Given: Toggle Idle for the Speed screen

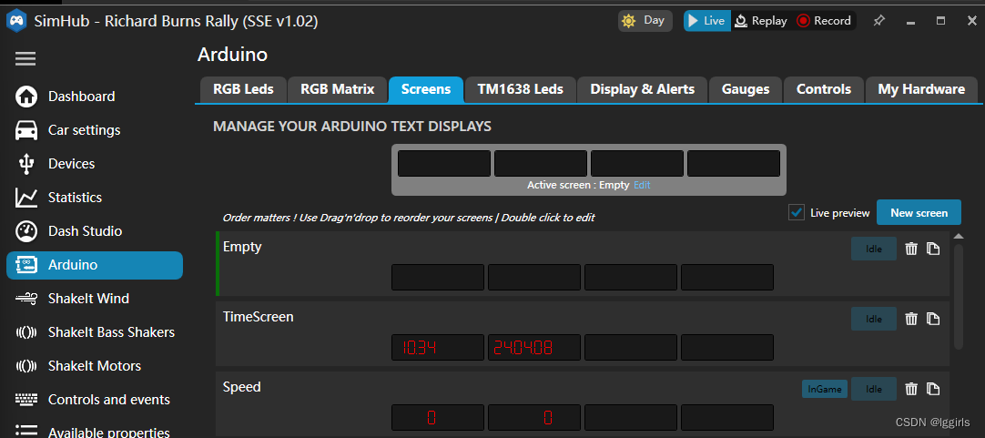Looking at the screenshot, I should [x=874, y=389].
